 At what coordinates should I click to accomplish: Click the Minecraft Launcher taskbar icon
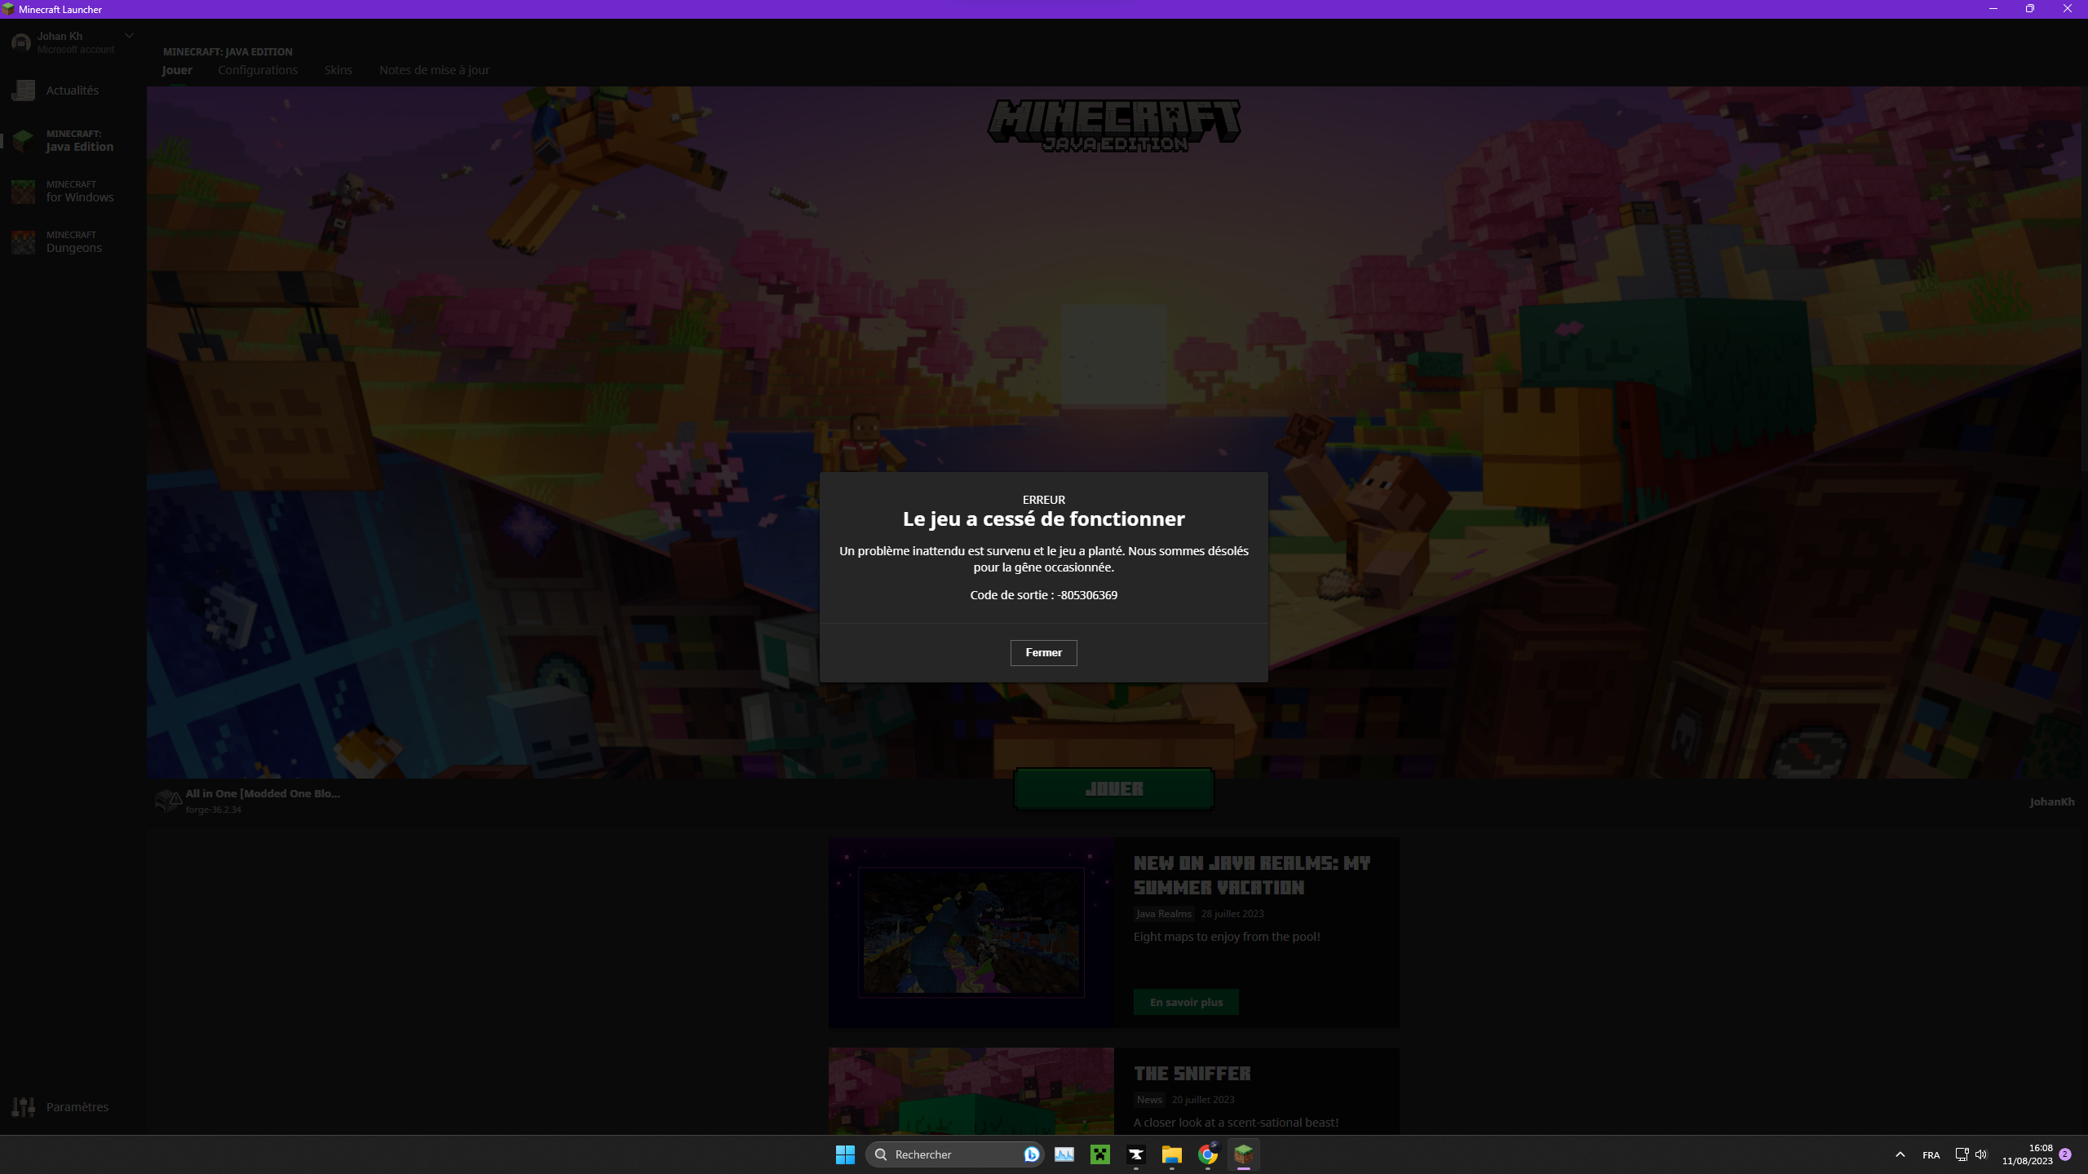1244,1154
